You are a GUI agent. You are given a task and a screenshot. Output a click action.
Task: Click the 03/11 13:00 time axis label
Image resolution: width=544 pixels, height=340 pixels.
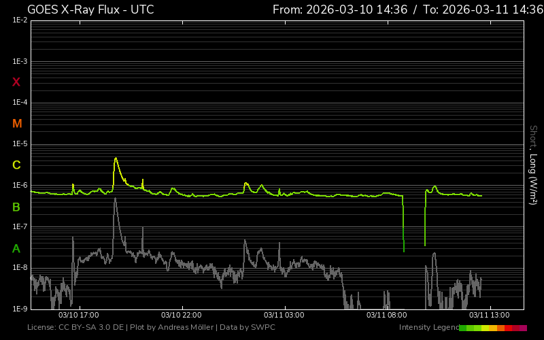tap(489, 316)
